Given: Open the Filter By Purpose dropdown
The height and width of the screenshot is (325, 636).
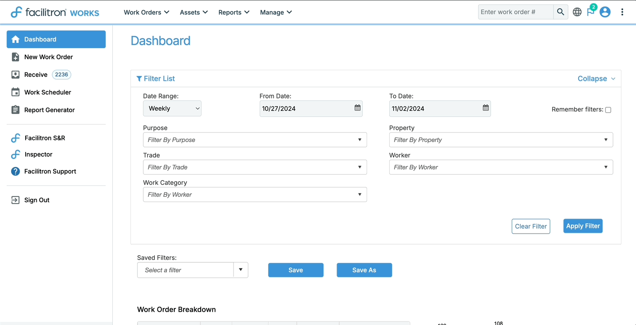Looking at the screenshot, I should pyautogui.click(x=255, y=140).
